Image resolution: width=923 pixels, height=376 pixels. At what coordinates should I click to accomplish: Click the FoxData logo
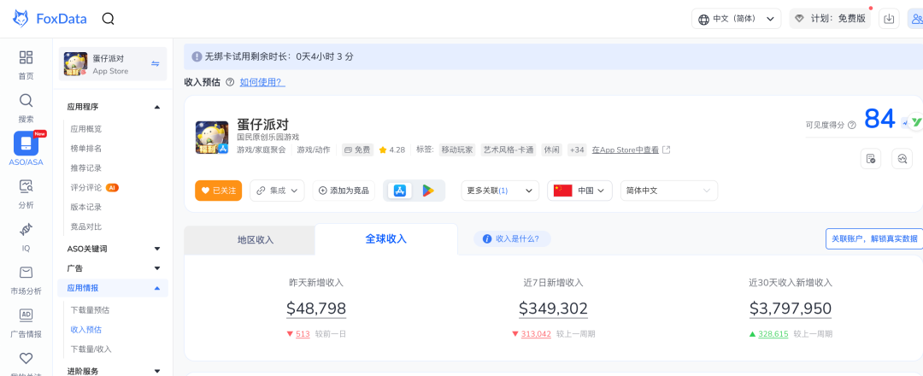pyautogui.click(x=50, y=19)
